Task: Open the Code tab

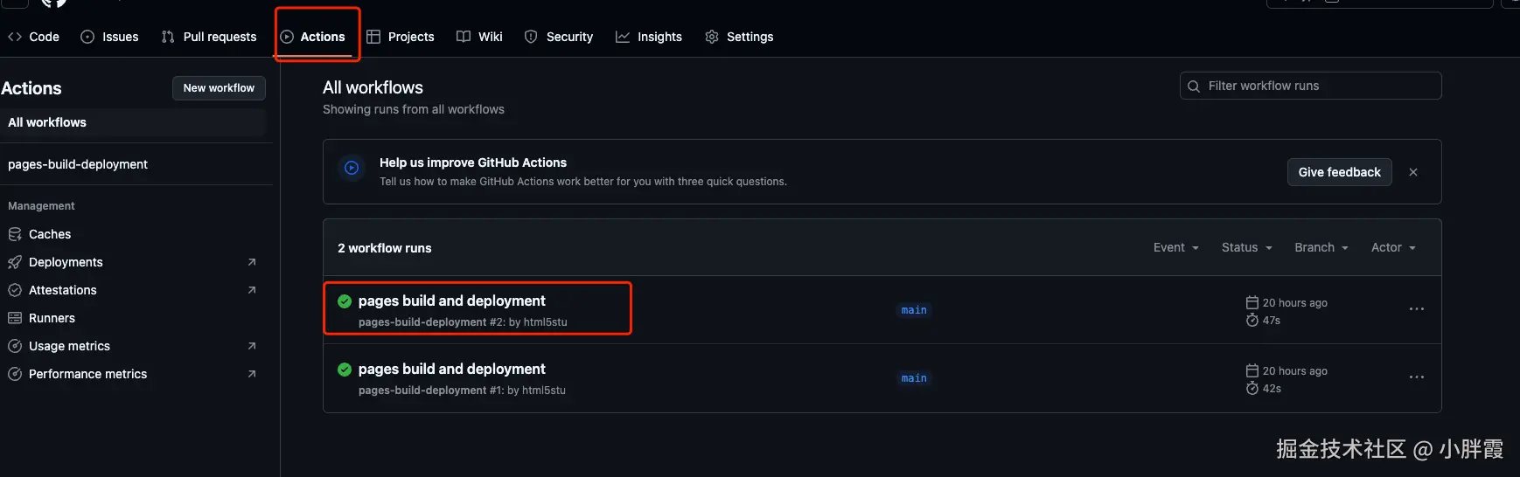Action: (x=34, y=37)
